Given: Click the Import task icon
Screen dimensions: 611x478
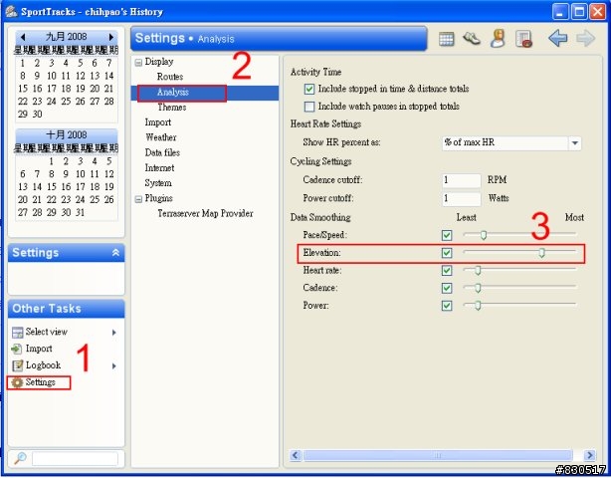Looking at the screenshot, I should pyautogui.click(x=17, y=349).
